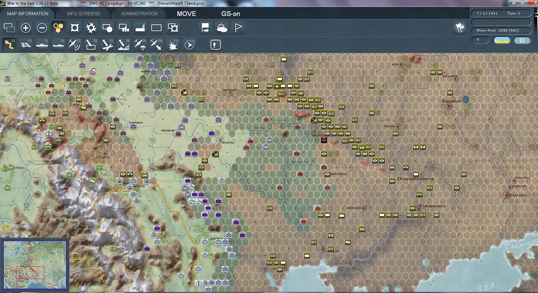Select the F3 naval transport mode
Viewport: 538px width, 293px height.
pos(42,45)
